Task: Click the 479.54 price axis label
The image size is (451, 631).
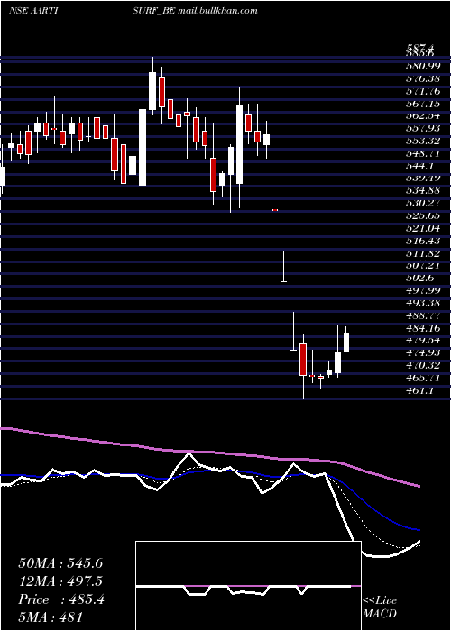Action: 423,342
